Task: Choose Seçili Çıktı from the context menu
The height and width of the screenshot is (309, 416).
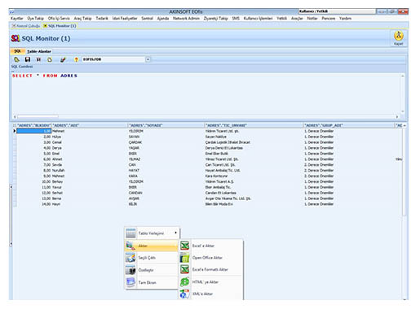Action: (152, 258)
